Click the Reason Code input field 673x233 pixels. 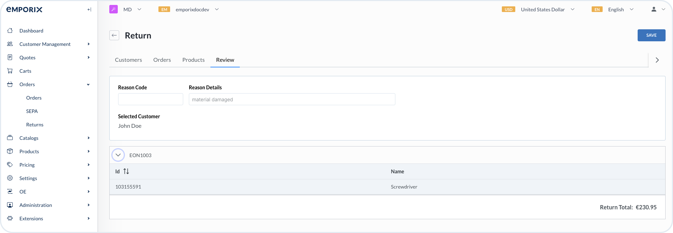click(150, 99)
